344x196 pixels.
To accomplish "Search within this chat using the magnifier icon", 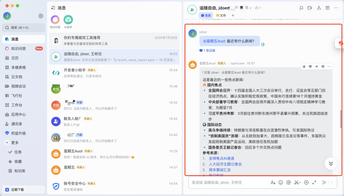I will (301, 8).
